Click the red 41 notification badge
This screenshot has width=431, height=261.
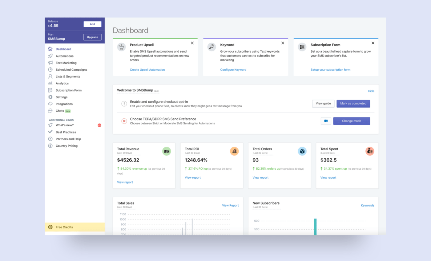[x=99, y=125]
